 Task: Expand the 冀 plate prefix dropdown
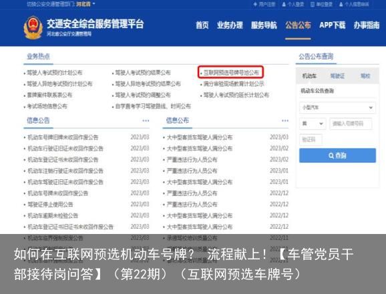313,123
